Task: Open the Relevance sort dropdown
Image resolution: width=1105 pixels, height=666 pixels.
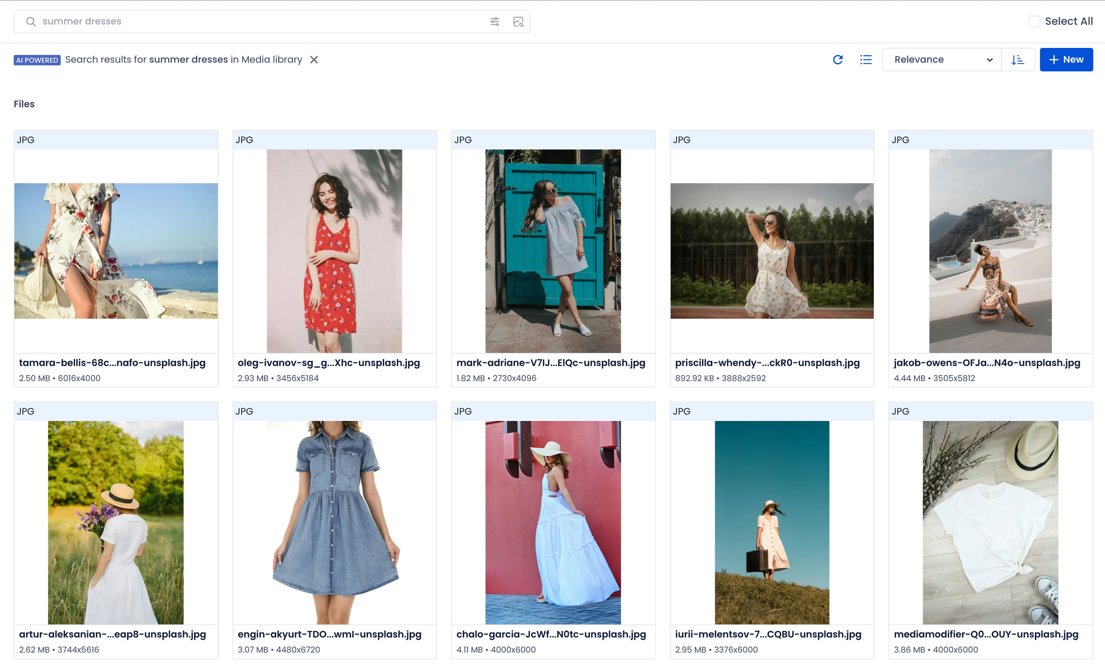Action: tap(942, 60)
